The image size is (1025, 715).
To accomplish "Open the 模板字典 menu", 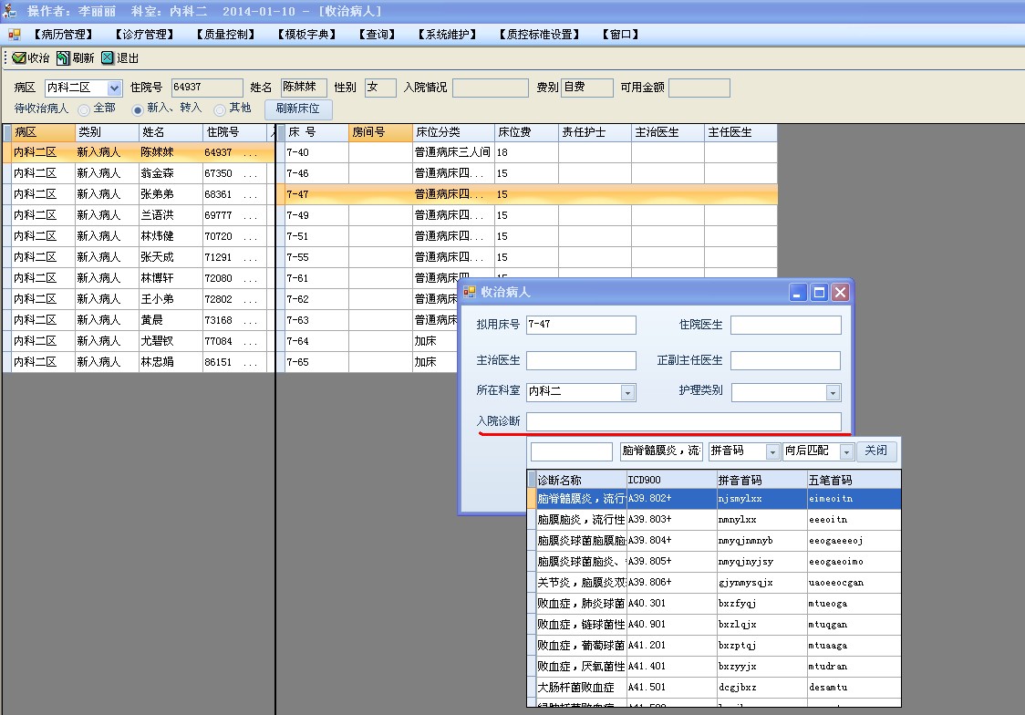I will coord(306,34).
